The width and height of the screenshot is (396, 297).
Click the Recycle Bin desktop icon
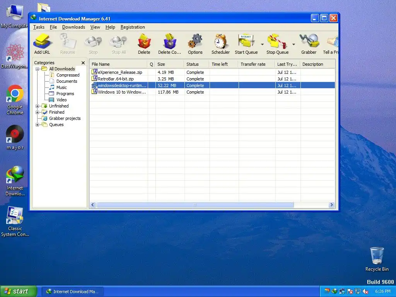pos(377,259)
